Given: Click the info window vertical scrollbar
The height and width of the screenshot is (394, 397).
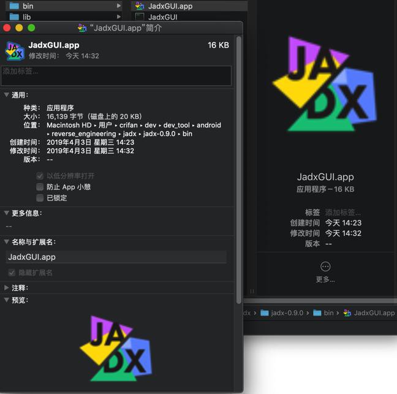Looking at the screenshot, I should click(238, 170).
